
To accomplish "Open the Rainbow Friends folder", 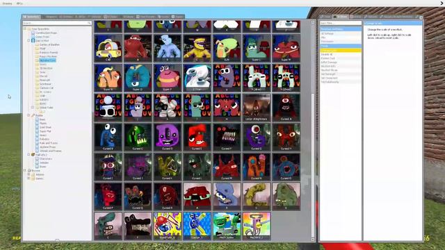I will [x=49, y=53].
